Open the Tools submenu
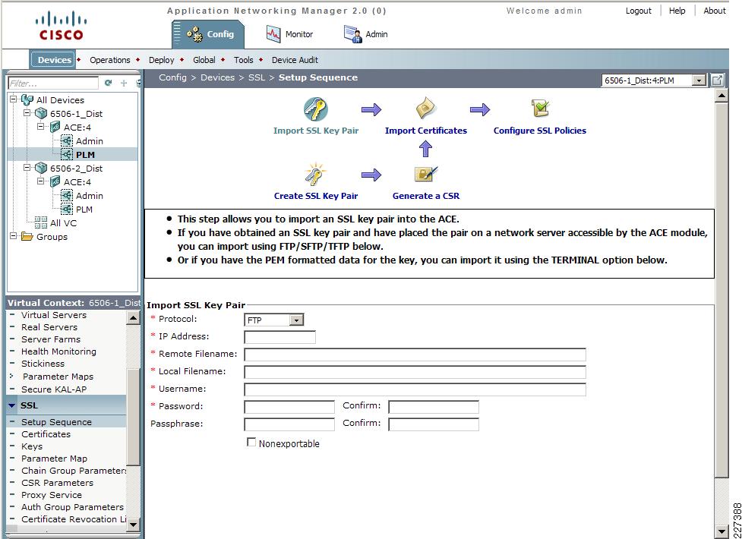This screenshot has width=742, height=539. point(243,60)
